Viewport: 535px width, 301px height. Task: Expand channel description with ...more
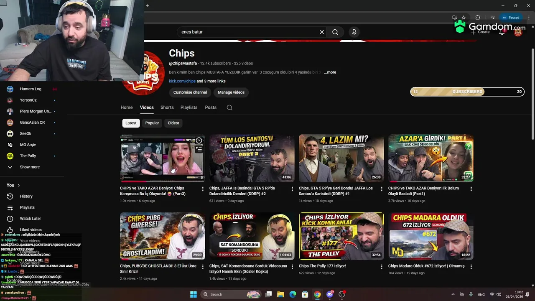[x=330, y=72]
